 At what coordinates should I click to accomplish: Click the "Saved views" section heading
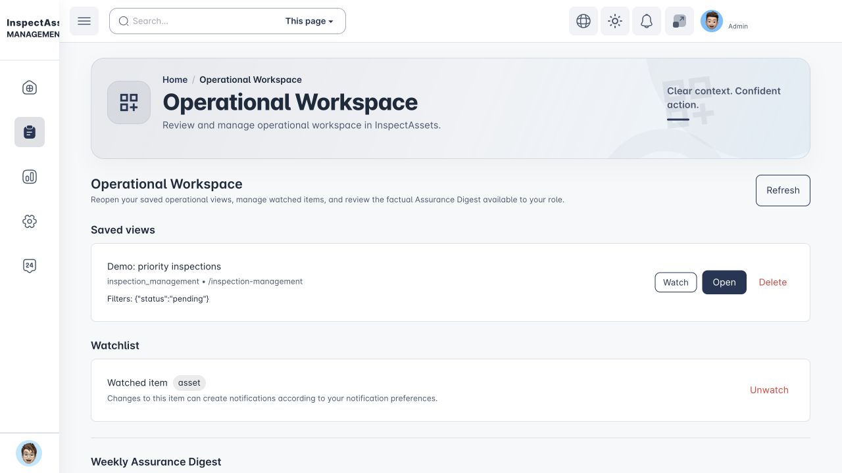[x=123, y=230]
